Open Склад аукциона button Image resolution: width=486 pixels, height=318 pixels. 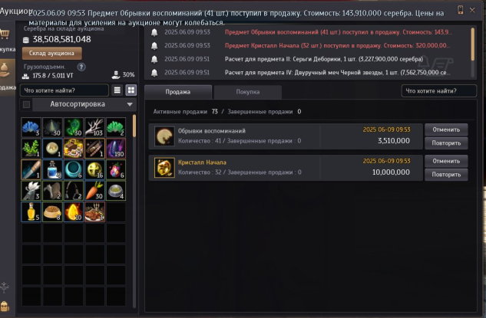click(51, 53)
